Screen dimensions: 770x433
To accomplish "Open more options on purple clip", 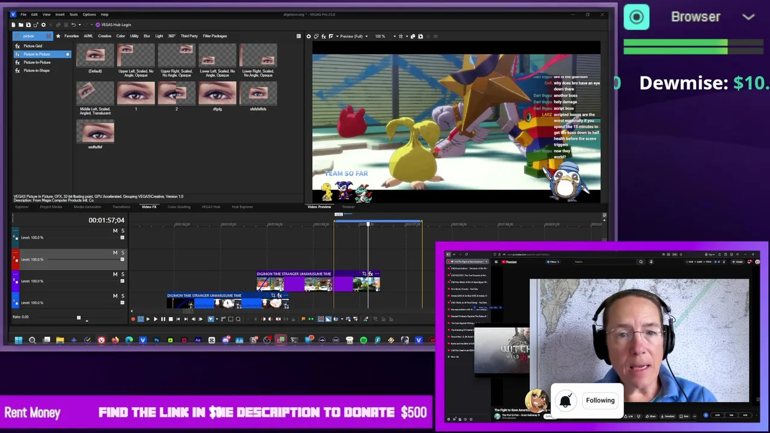I will click(x=377, y=274).
